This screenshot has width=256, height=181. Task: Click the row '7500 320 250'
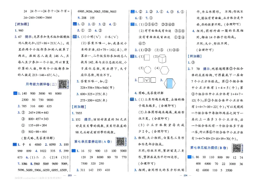(x=92, y=164)
